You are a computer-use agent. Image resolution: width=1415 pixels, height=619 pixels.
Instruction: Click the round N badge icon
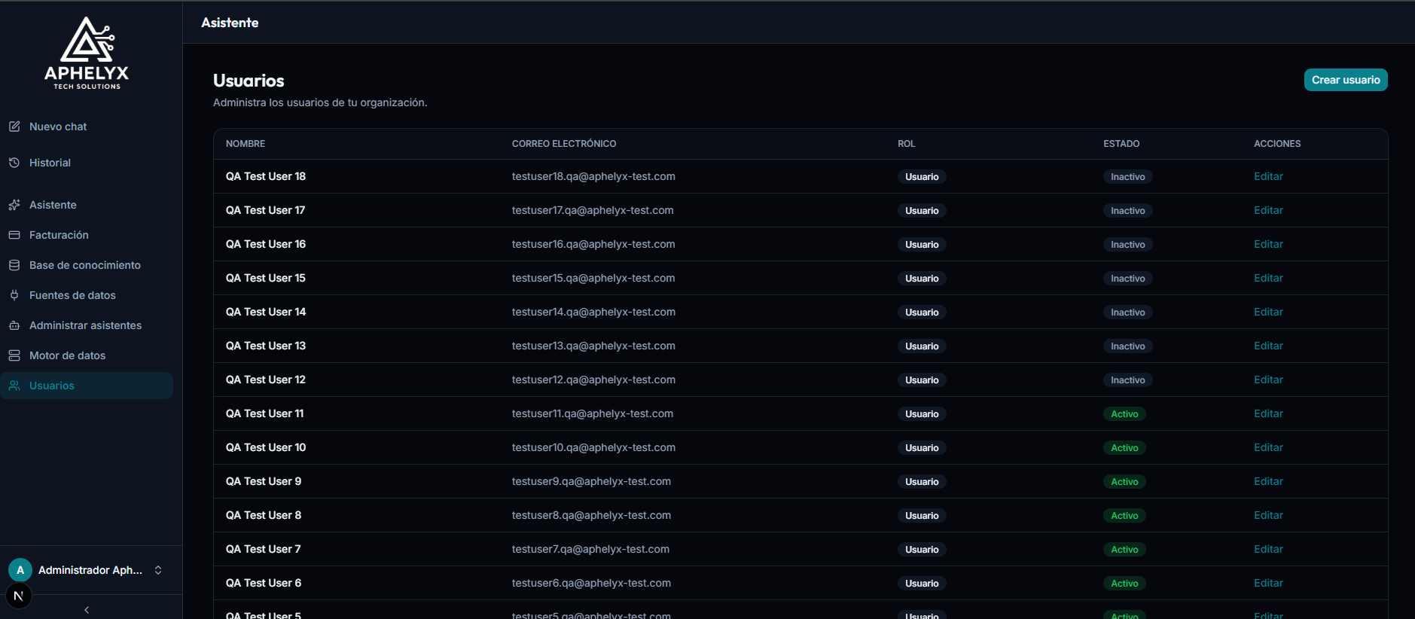[x=19, y=596]
